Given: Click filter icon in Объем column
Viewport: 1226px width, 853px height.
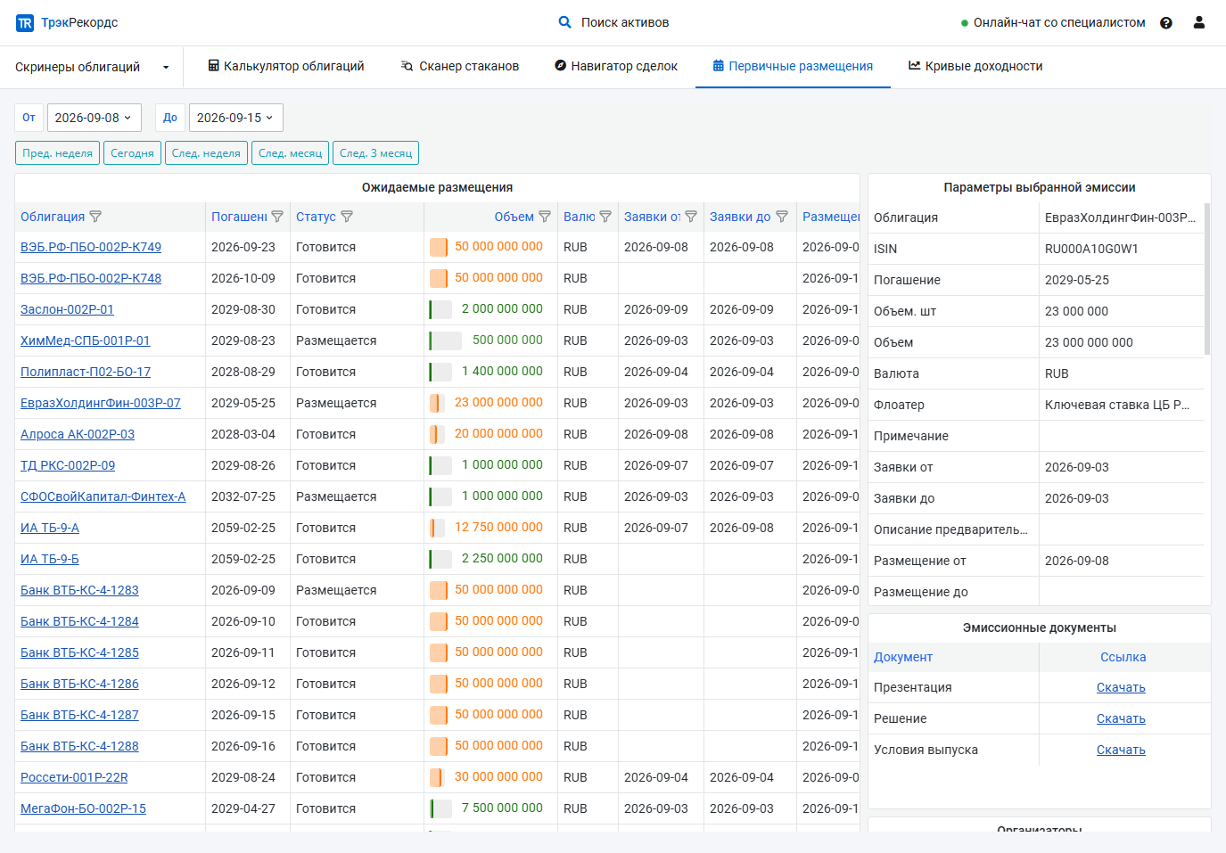Looking at the screenshot, I should (545, 217).
